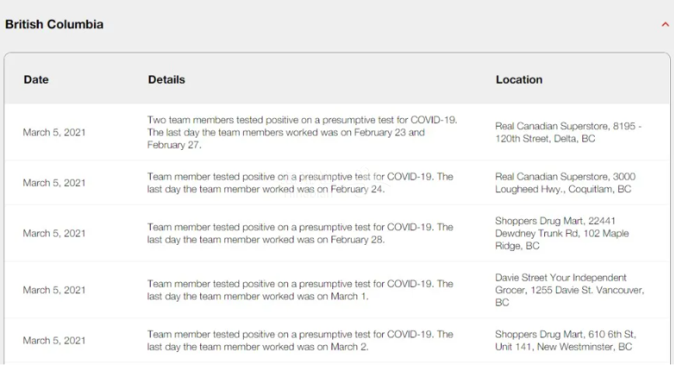This screenshot has width=674, height=366.
Task: Click the Location column header
Action: coord(519,79)
